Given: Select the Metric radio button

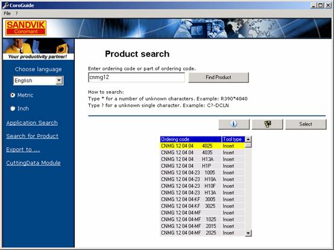Looking at the screenshot, I should pyautogui.click(x=13, y=95).
